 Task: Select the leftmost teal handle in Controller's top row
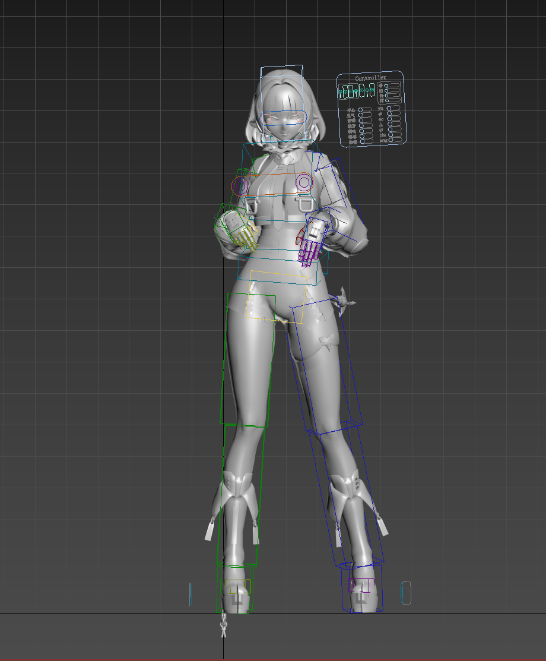[x=341, y=92]
